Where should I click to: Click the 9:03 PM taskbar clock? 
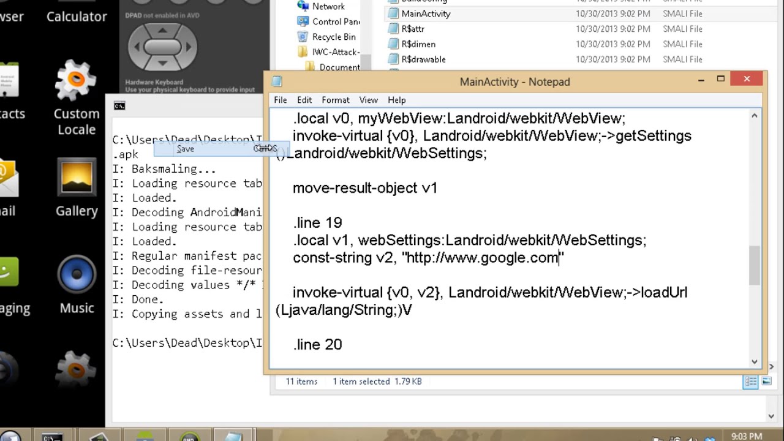747,437
